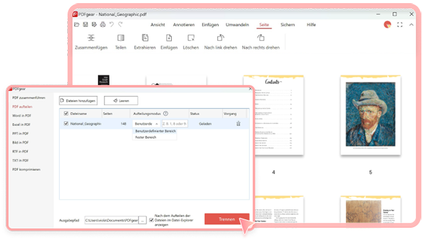Click the Teilen split icon
This screenshot has width=422, height=240.
pos(120,38)
